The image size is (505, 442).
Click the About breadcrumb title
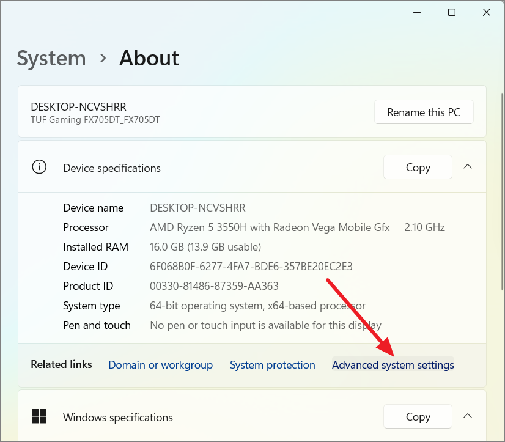(149, 58)
